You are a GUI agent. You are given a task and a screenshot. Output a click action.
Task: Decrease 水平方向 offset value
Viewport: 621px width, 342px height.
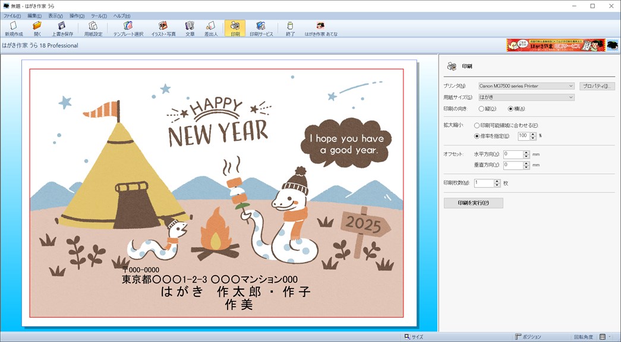click(527, 156)
